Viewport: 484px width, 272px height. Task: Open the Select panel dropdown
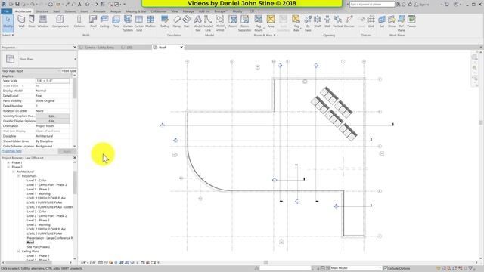tap(8, 36)
